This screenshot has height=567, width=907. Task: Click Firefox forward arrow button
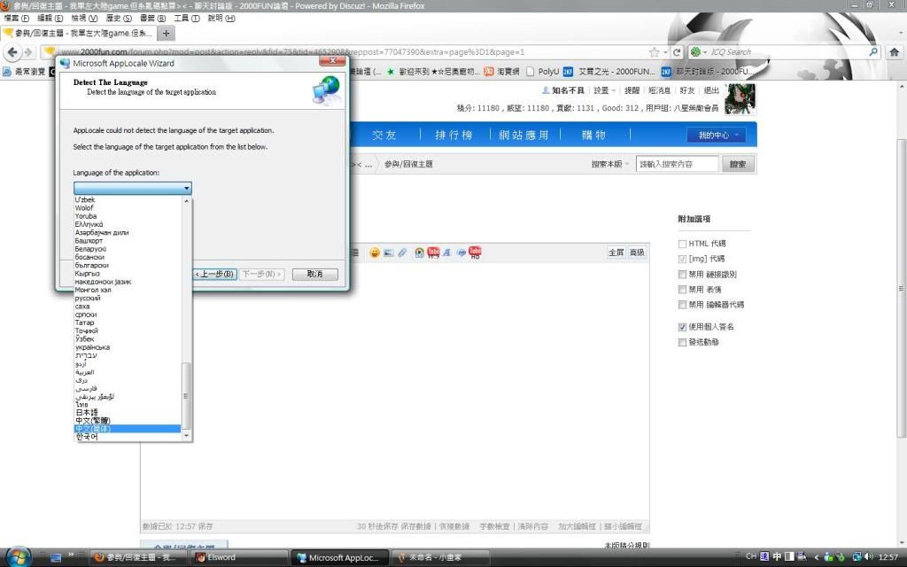(x=28, y=52)
